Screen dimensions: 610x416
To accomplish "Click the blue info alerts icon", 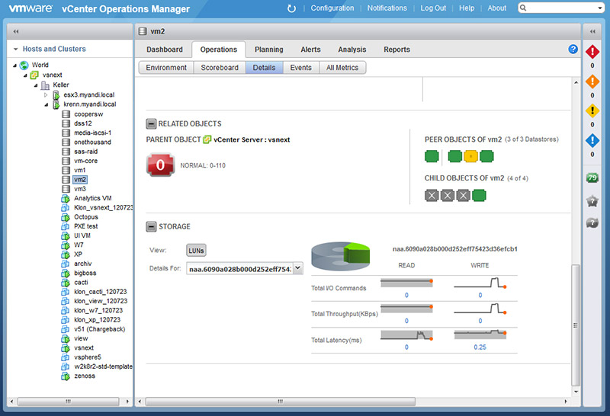I will pyautogui.click(x=592, y=140).
